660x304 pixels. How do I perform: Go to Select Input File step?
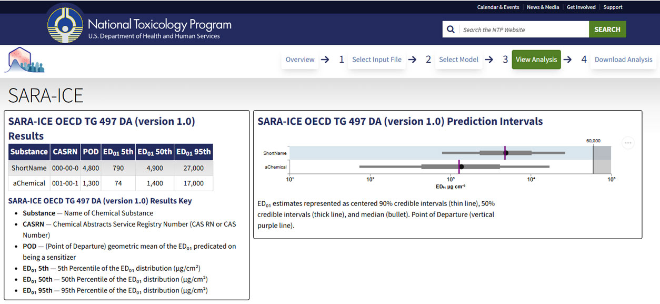click(x=376, y=60)
